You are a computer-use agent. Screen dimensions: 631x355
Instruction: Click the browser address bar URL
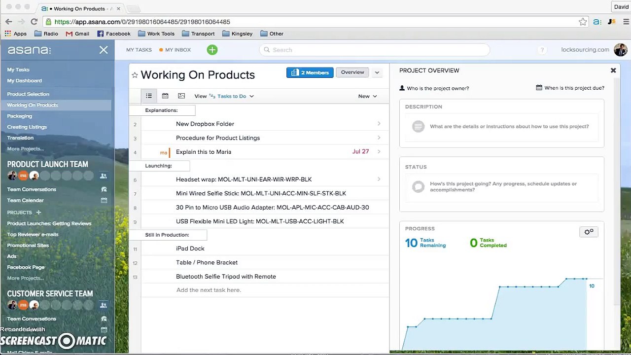(142, 22)
